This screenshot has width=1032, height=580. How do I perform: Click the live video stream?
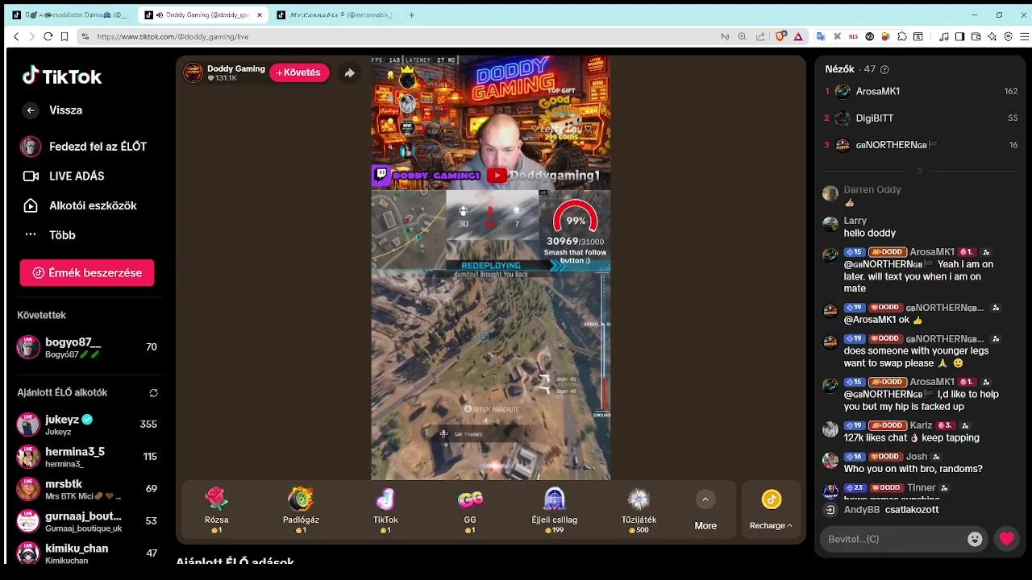(490, 267)
